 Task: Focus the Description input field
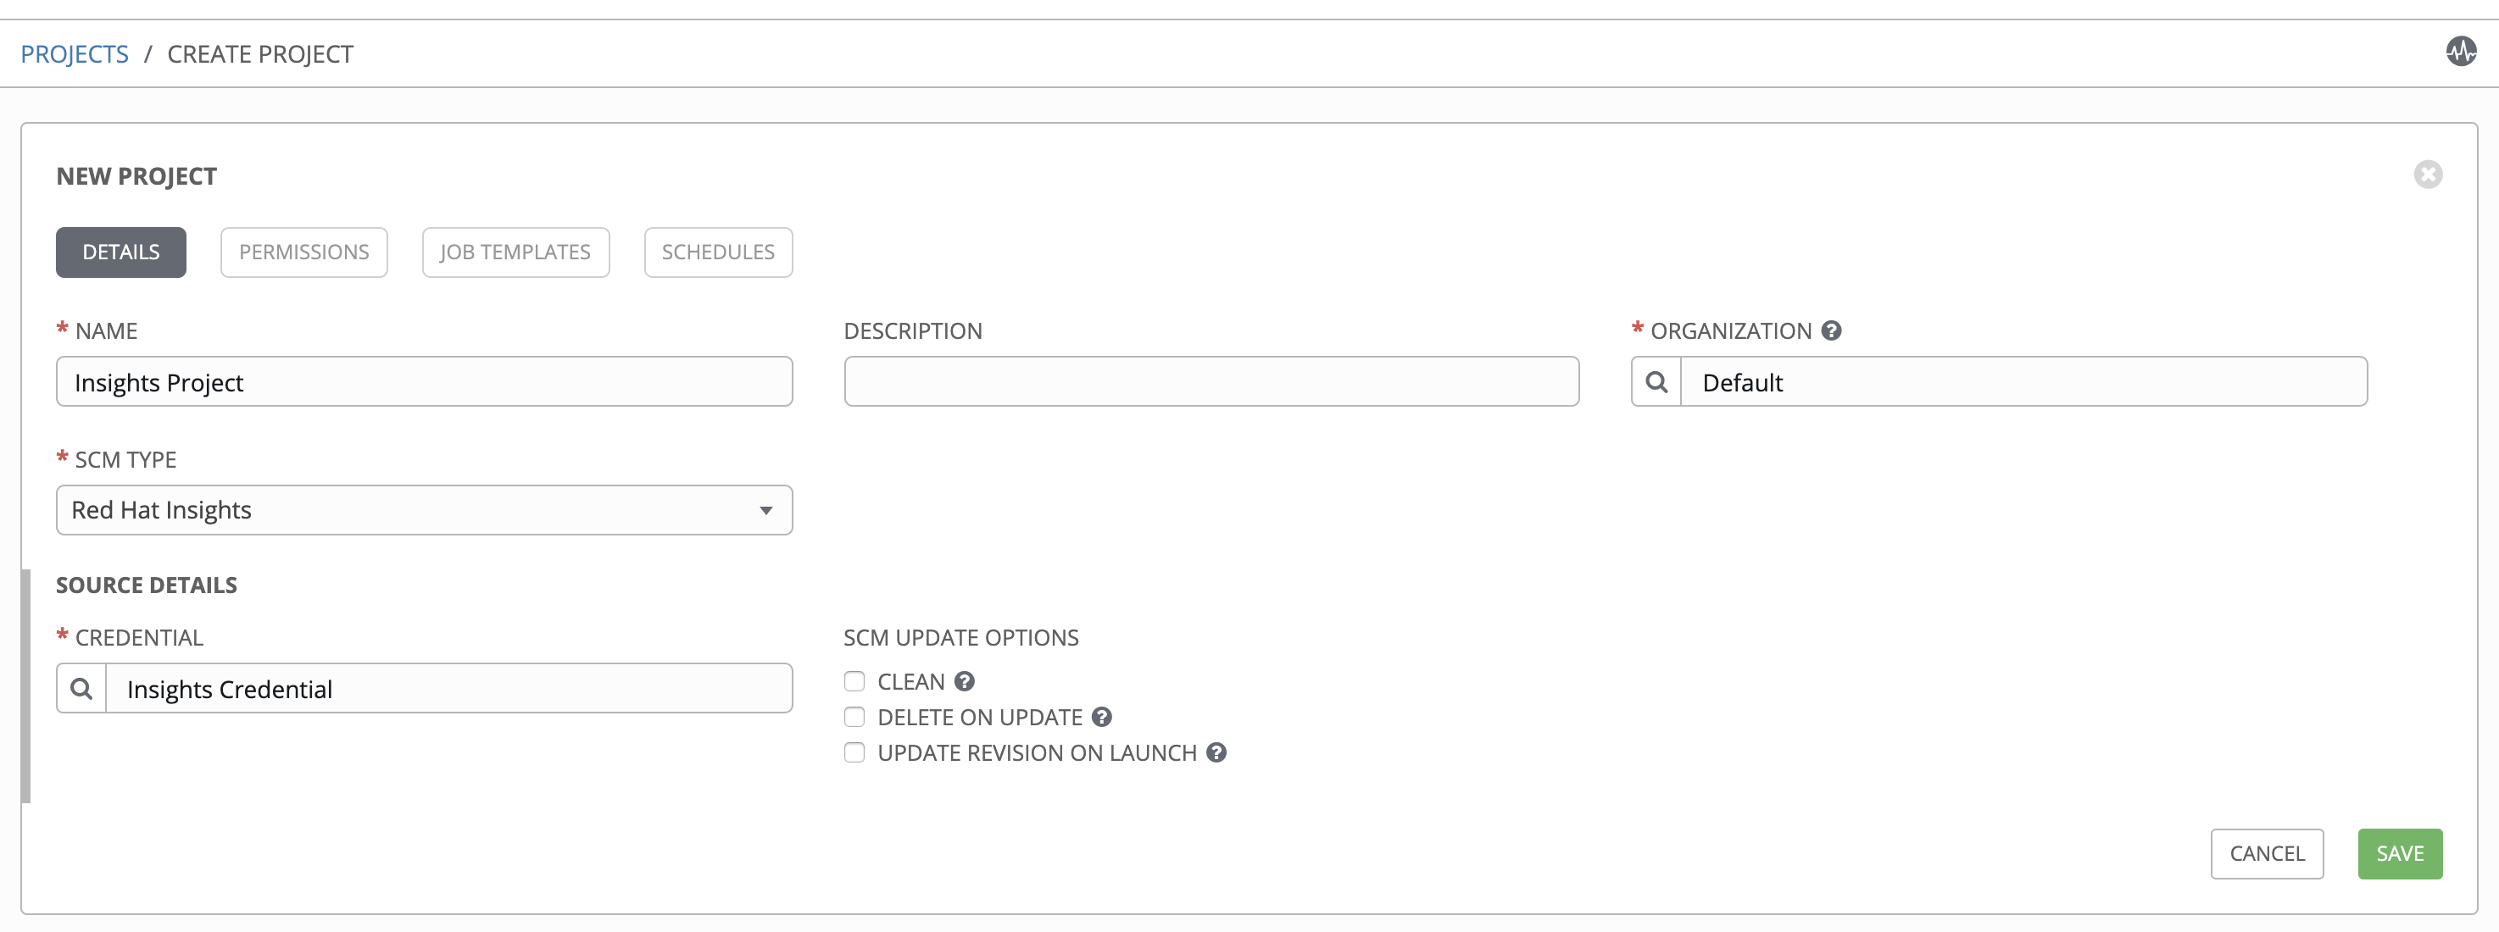[1211, 382]
